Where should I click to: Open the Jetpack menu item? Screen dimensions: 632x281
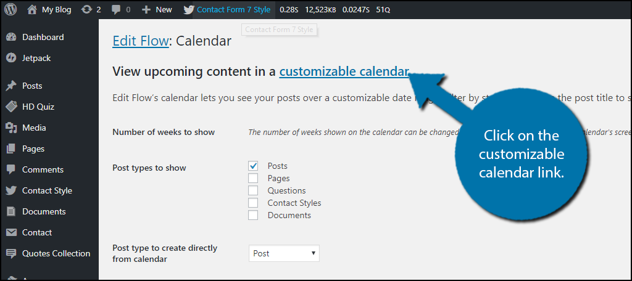click(x=36, y=58)
